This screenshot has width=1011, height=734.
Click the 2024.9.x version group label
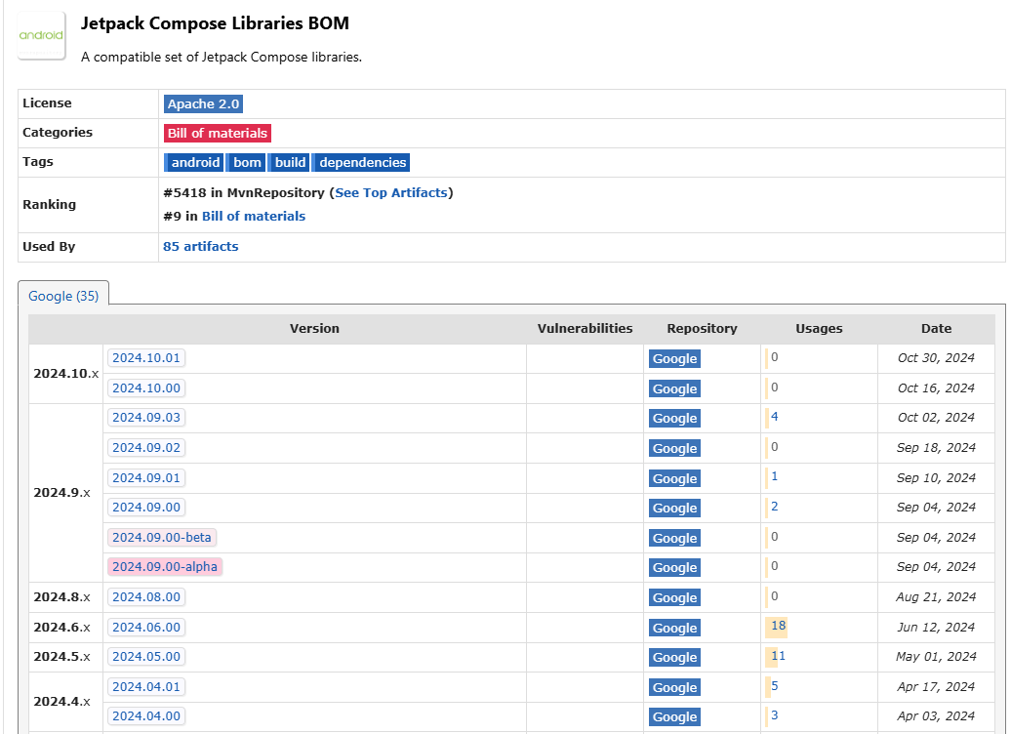(61, 493)
